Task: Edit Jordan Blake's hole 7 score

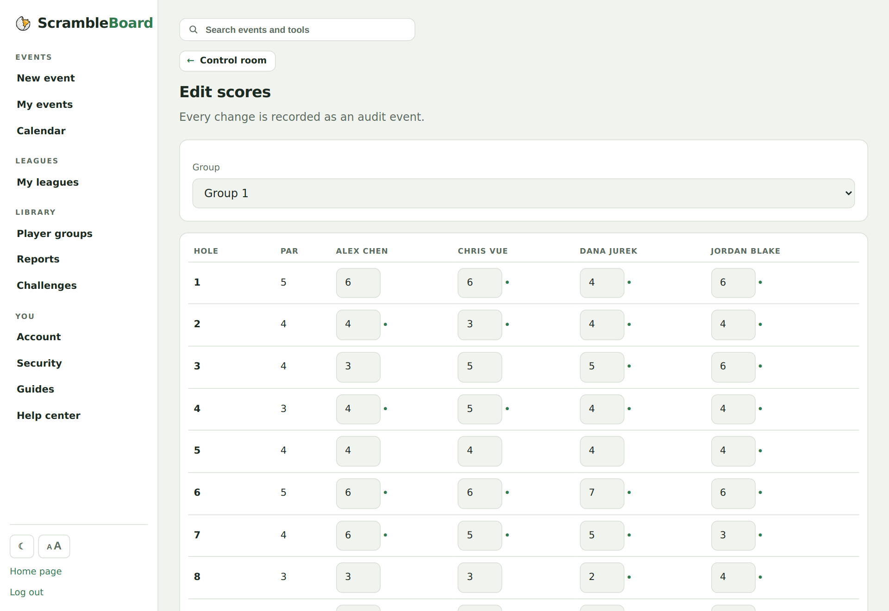Action: (733, 536)
